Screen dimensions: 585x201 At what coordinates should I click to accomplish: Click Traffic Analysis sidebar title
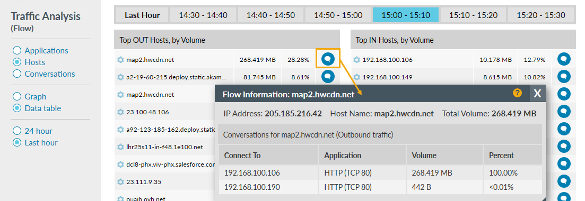[46, 16]
